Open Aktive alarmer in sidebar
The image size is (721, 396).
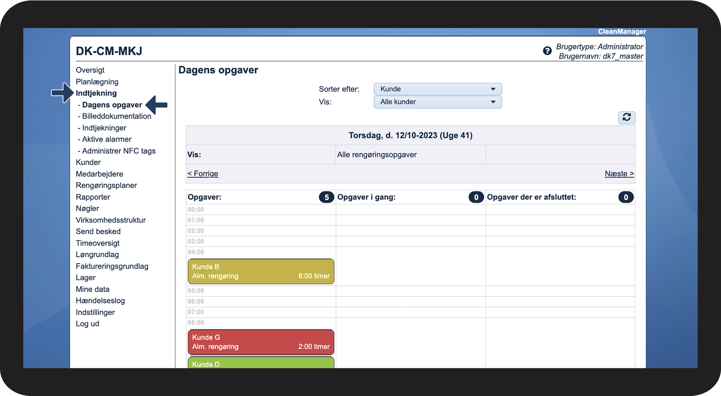106,139
